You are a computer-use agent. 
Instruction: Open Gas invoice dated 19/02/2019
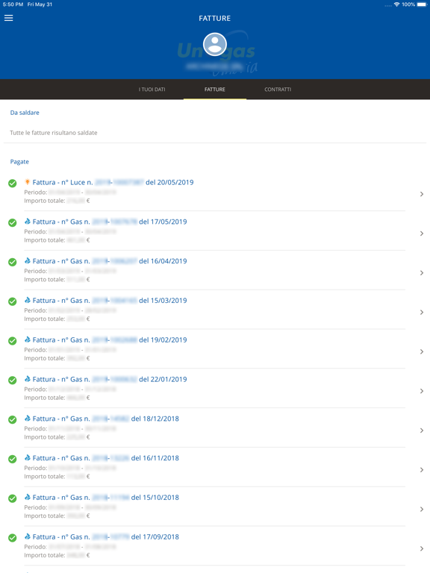coord(215,349)
